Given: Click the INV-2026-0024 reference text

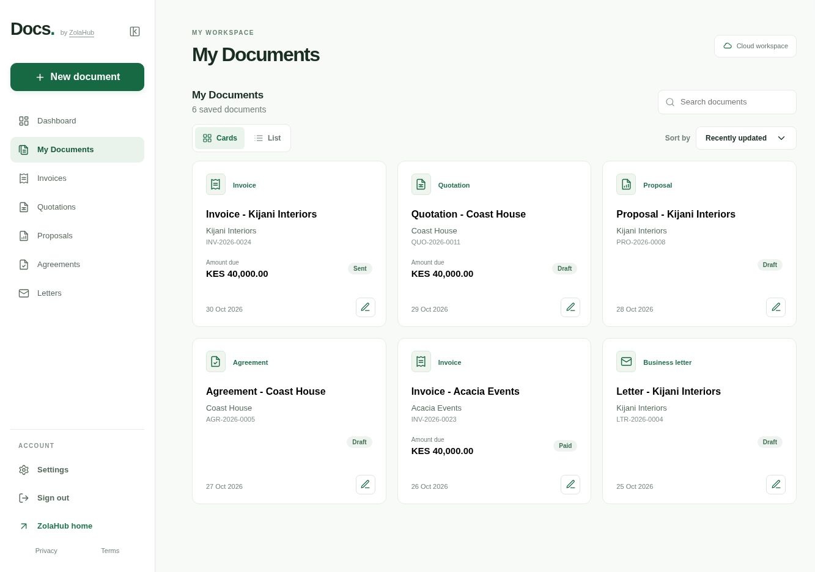Looking at the screenshot, I should click(x=229, y=242).
